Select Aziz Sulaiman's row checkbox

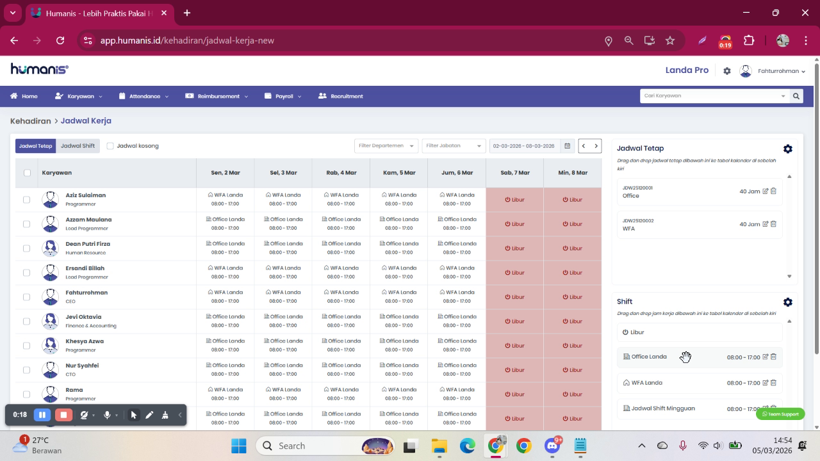pos(27,200)
